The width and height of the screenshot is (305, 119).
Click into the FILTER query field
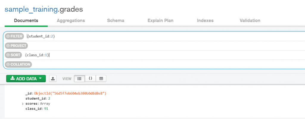(149, 36)
